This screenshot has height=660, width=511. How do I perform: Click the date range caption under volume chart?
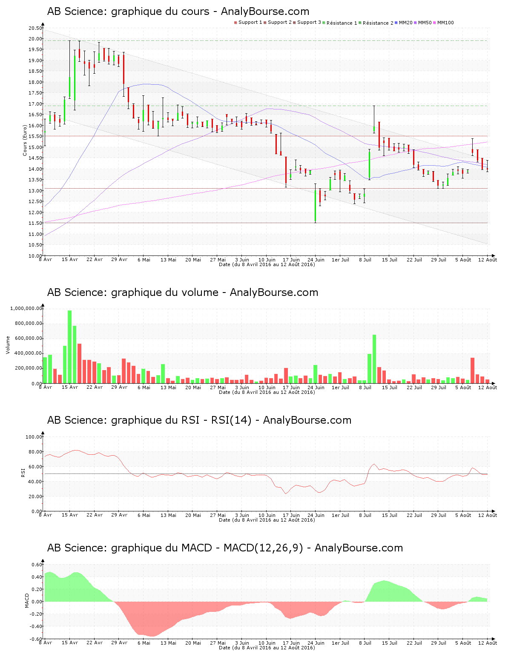[x=267, y=392]
